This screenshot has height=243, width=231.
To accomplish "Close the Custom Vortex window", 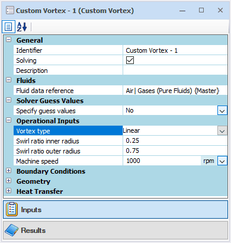I will 220,10.
